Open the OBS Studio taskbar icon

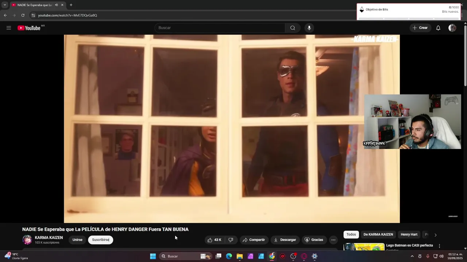pyautogui.click(x=293, y=256)
